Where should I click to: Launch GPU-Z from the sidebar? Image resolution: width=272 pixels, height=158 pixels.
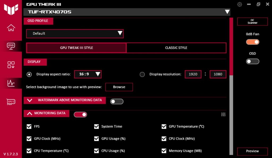[x=11, y=101]
